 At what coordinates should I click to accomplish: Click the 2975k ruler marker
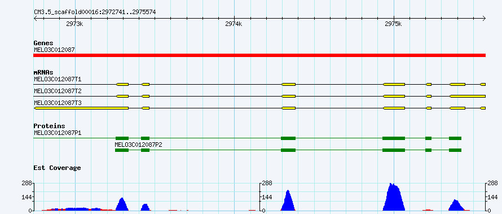pyautogui.click(x=393, y=24)
